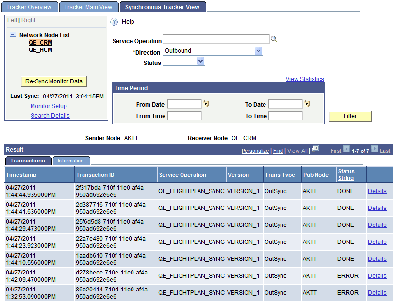Open the Help question mark icon

[x=114, y=22]
